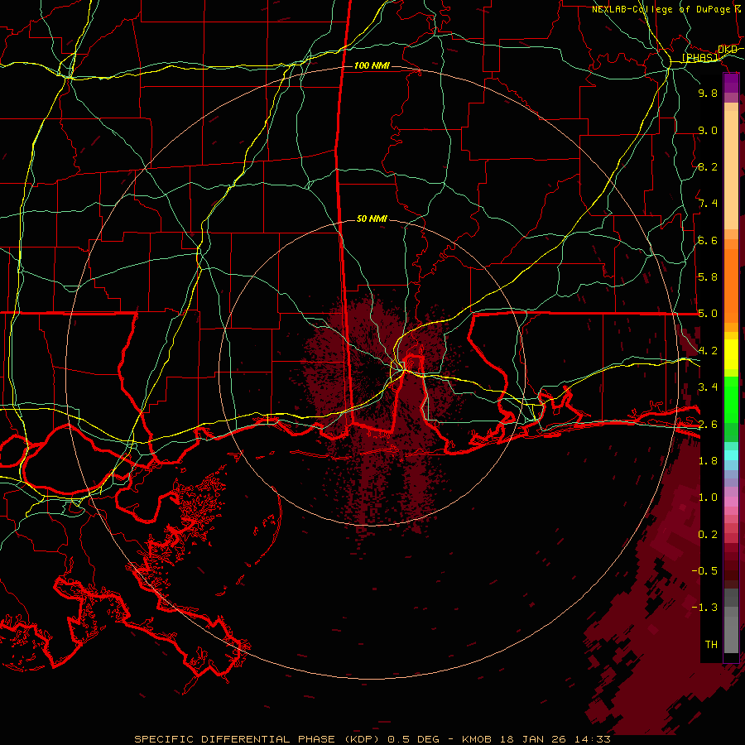Click the 4.2 scale value
The width and height of the screenshot is (745, 745).
pos(708,351)
